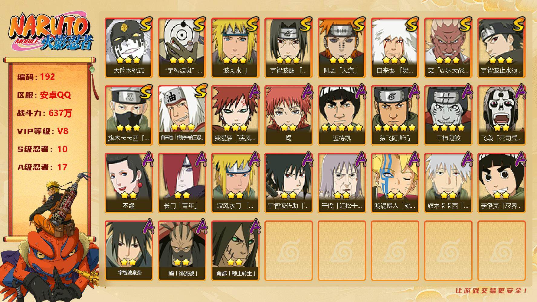Viewport: 537px width, 302px height.
Task: Click the VIP等级 V8 label
Action: coord(43,131)
